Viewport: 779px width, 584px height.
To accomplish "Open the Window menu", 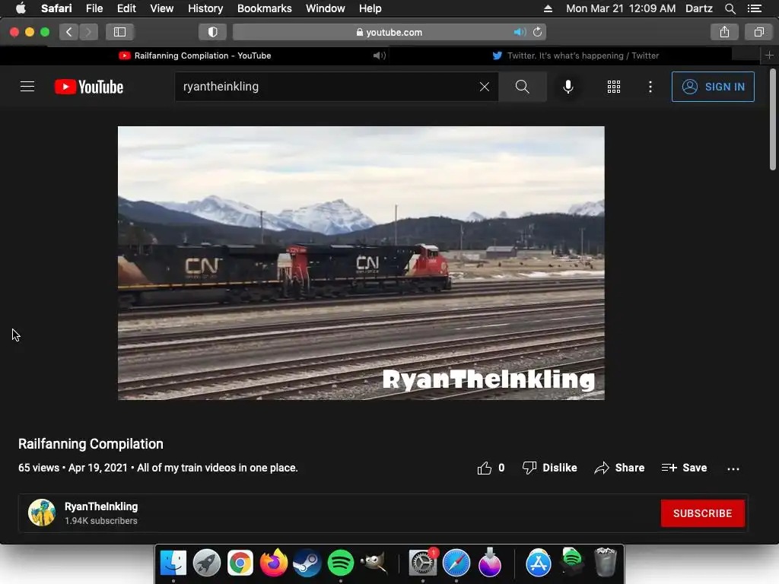I will pyautogui.click(x=326, y=8).
